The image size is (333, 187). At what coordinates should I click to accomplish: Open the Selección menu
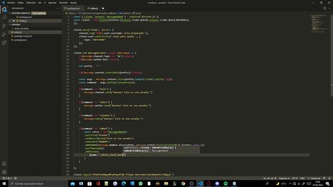(31, 3)
